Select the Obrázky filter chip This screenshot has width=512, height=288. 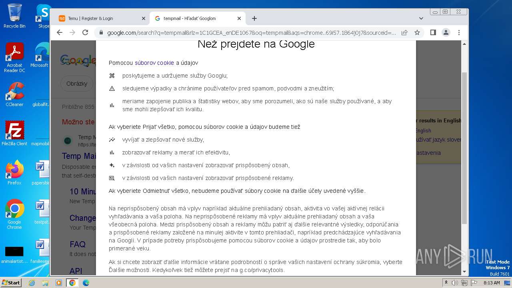click(77, 84)
